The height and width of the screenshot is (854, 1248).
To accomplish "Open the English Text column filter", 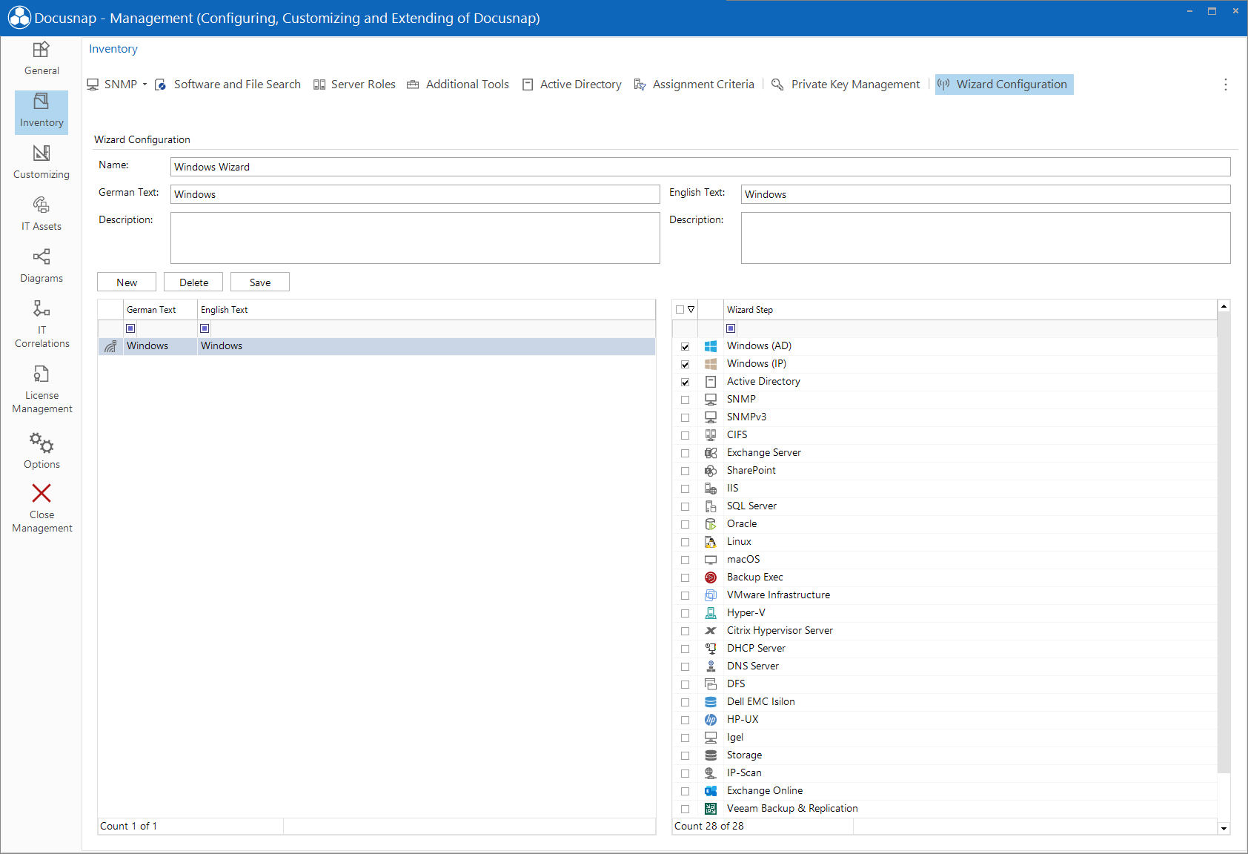I will pos(205,328).
